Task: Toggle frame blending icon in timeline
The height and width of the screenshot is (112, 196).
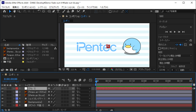Action: click(80, 80)
